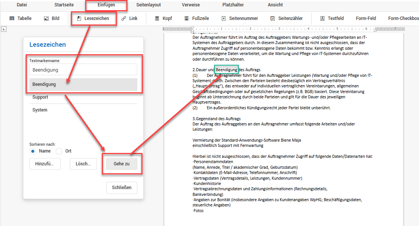This screenshot has height=226, width=419.
Task: Select sort by Ort radio button
Action: 59,151
